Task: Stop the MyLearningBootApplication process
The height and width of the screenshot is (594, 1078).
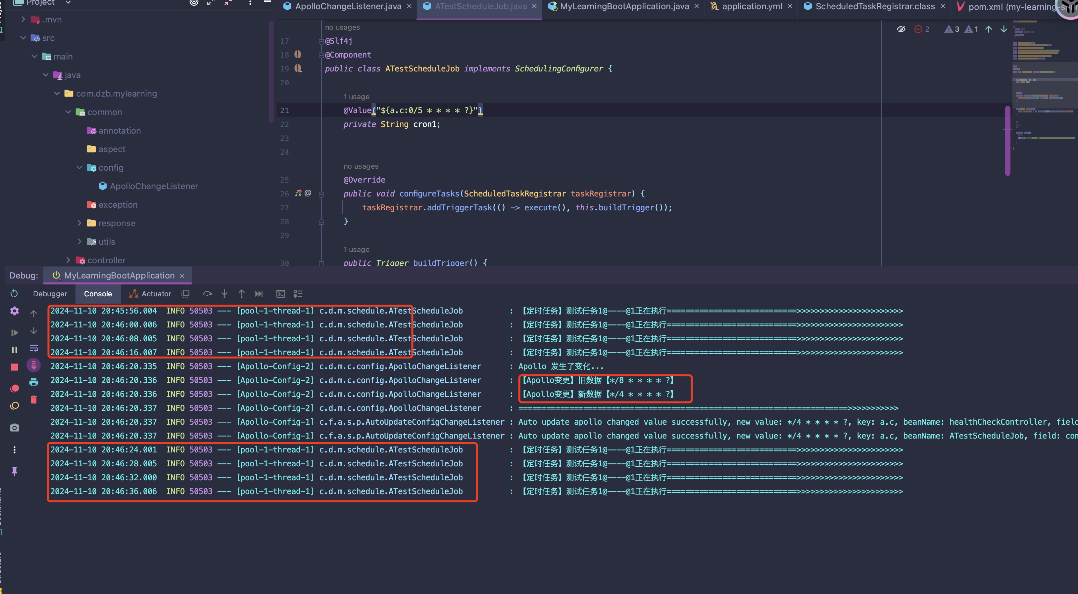Action: coord(14,367)
